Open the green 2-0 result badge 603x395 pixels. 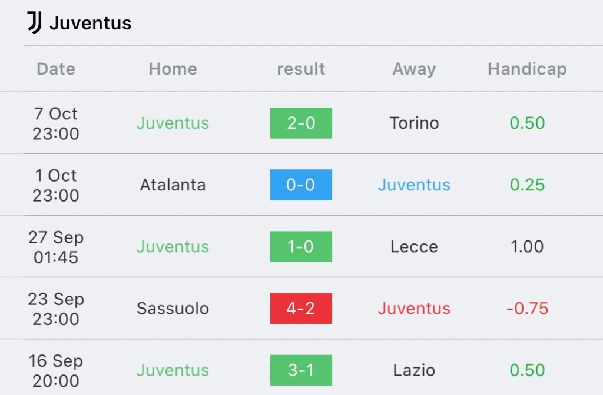pyautogui.click(x=301, y=123)
